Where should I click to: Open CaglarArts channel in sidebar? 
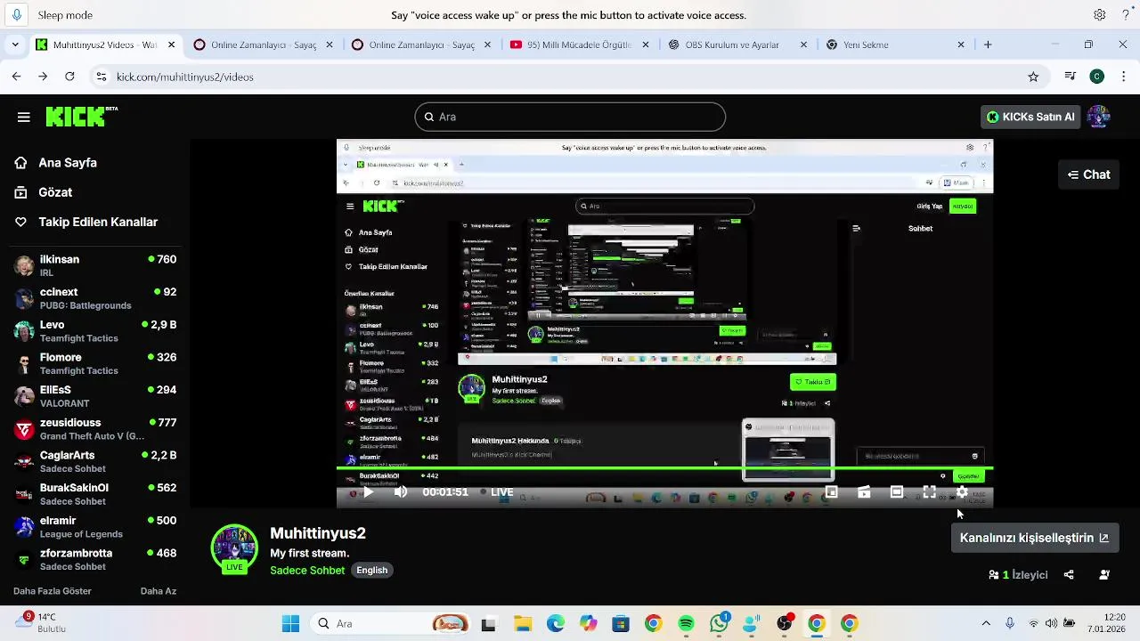[95, 461]
